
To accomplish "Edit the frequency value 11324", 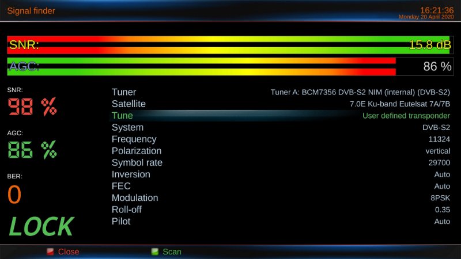I will [439, 139].
